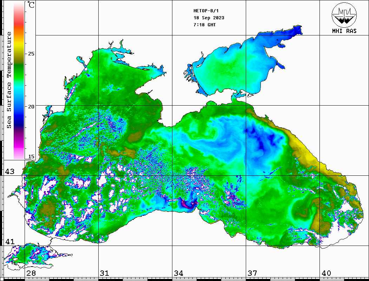Click the MHI RAS logo emblem
The width and height of the screenshot is (369, 281).
(344, 15)
